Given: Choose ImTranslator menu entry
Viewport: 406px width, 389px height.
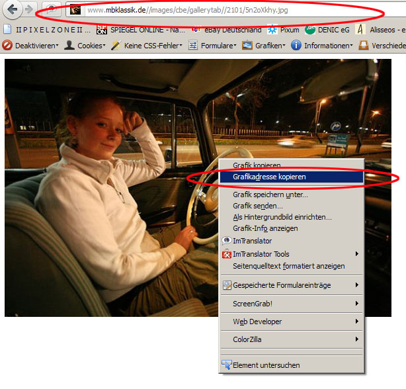Looking at the screenshot, I should 292,241.
